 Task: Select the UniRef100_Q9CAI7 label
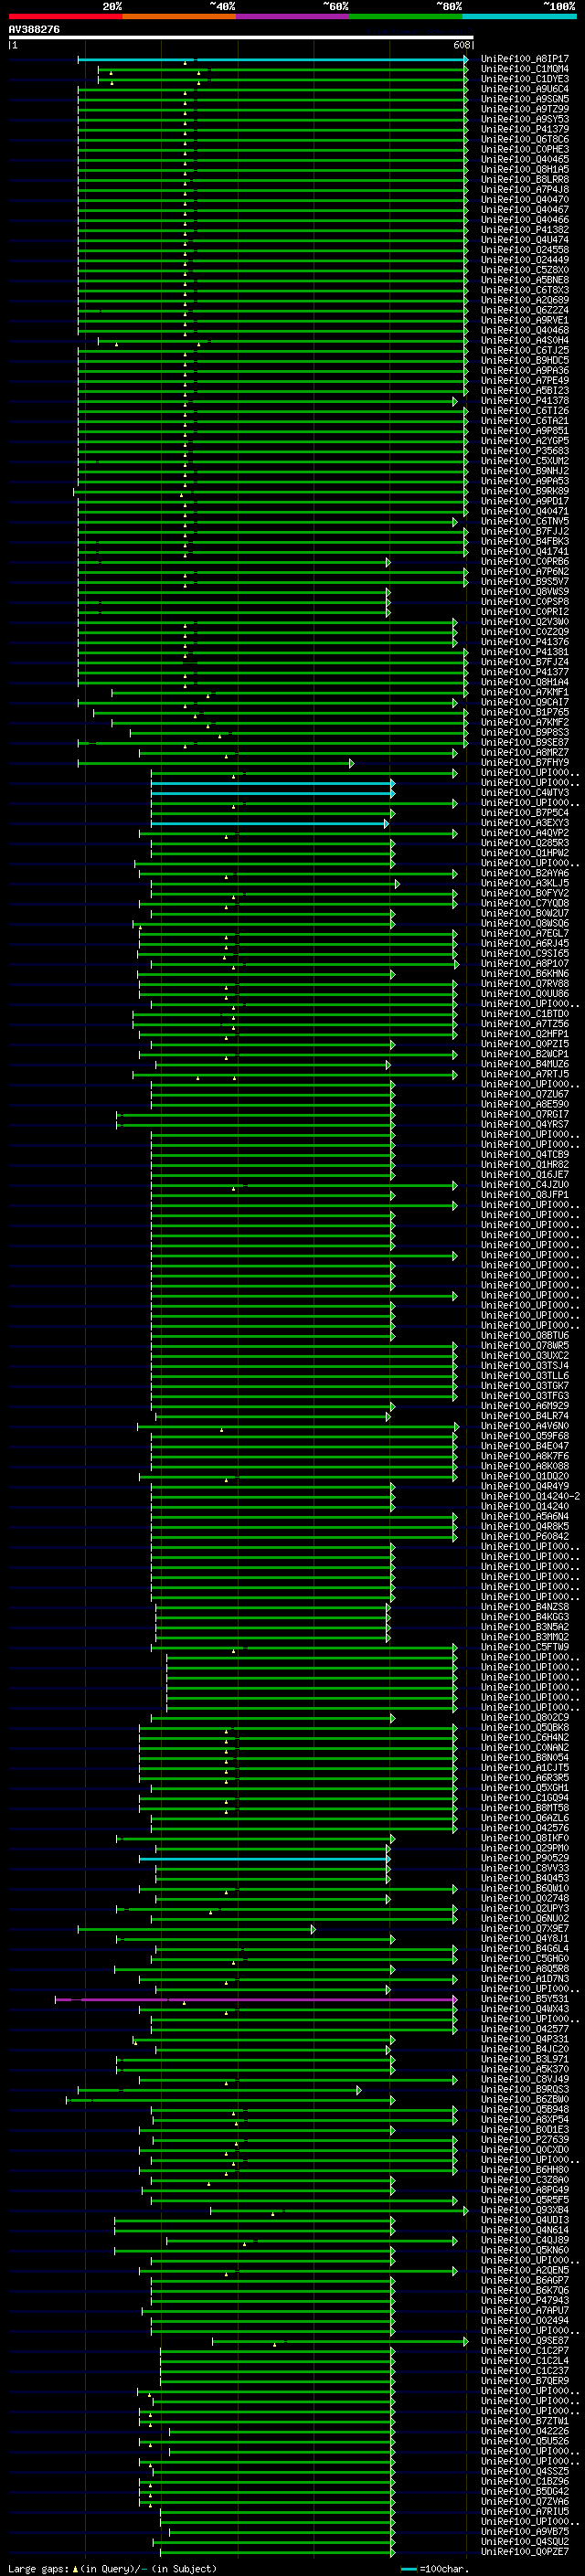coord(524,703)
